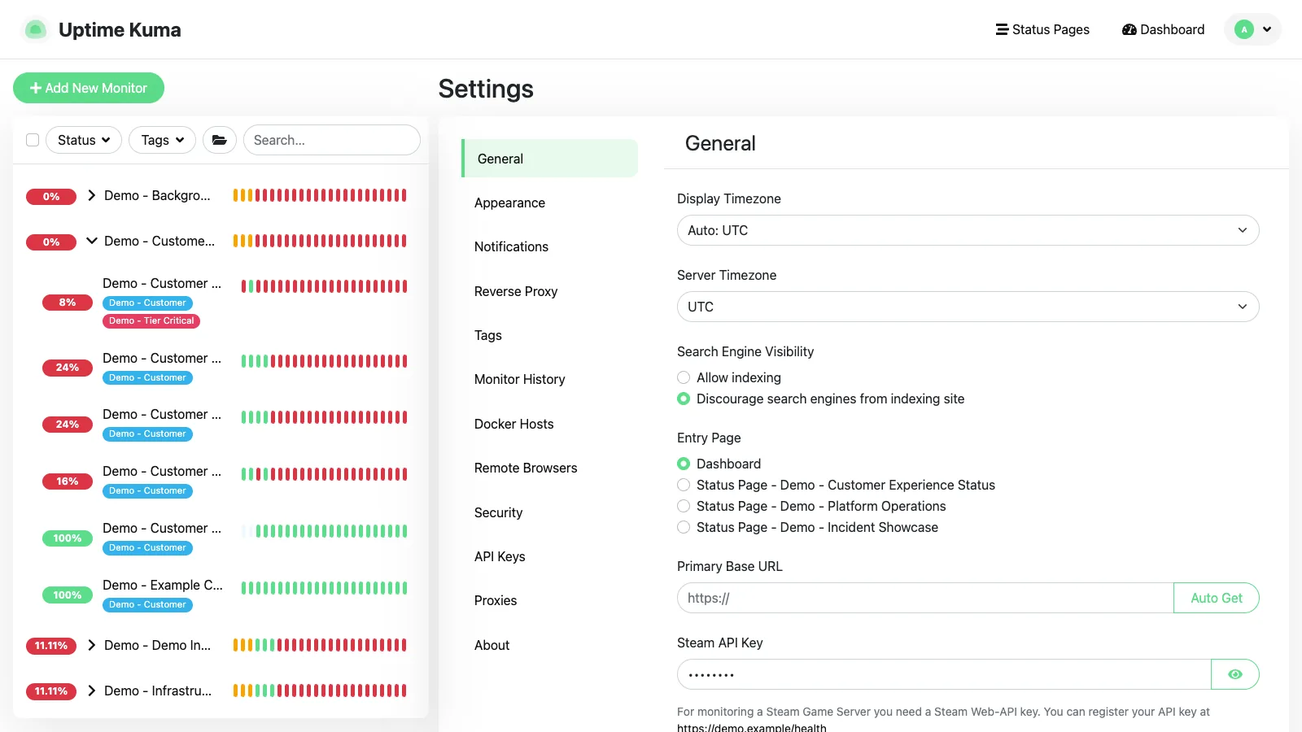Image resolution: width=1302 pixels, height=732 pixels.
Task: Select the Allow indexing radio
Action: [x=684, y=377]
